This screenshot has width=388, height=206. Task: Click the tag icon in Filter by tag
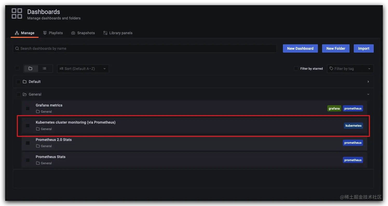coord(331,69)
